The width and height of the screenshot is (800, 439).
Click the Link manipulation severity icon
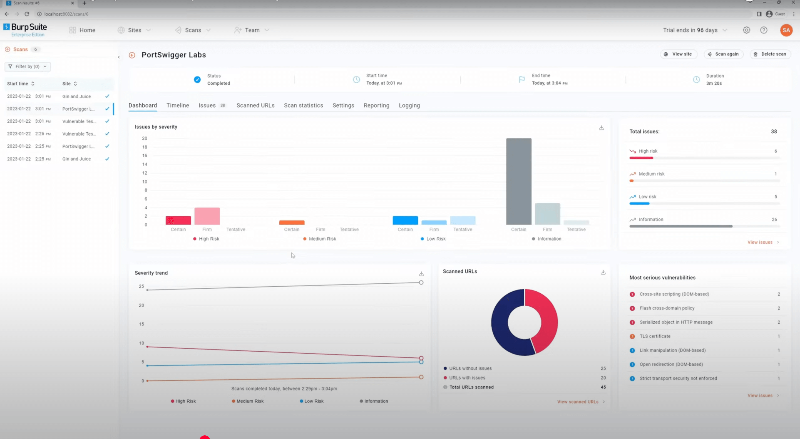point(632,350)
